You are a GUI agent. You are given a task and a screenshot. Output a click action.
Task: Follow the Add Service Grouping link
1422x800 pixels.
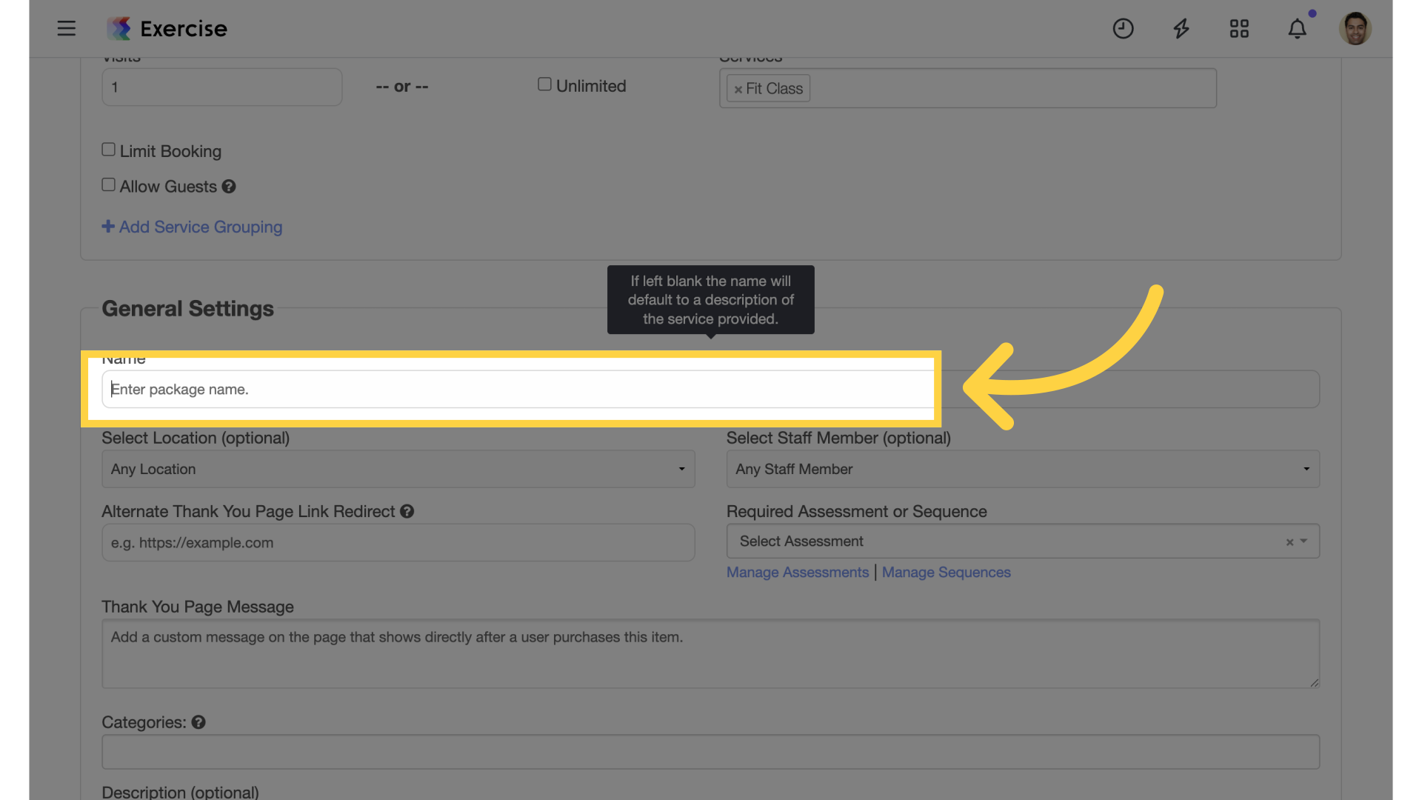pos(192,227)
